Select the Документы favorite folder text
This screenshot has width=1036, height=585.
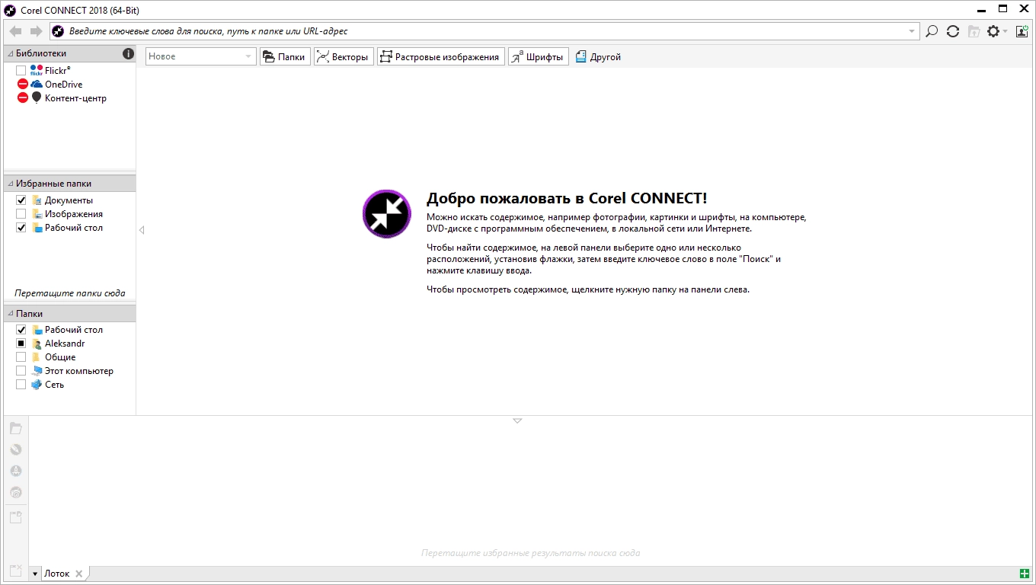pyautogui.click(x=69, y=200)
